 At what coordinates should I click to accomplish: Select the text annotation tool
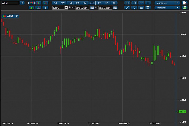coord(134,8)
